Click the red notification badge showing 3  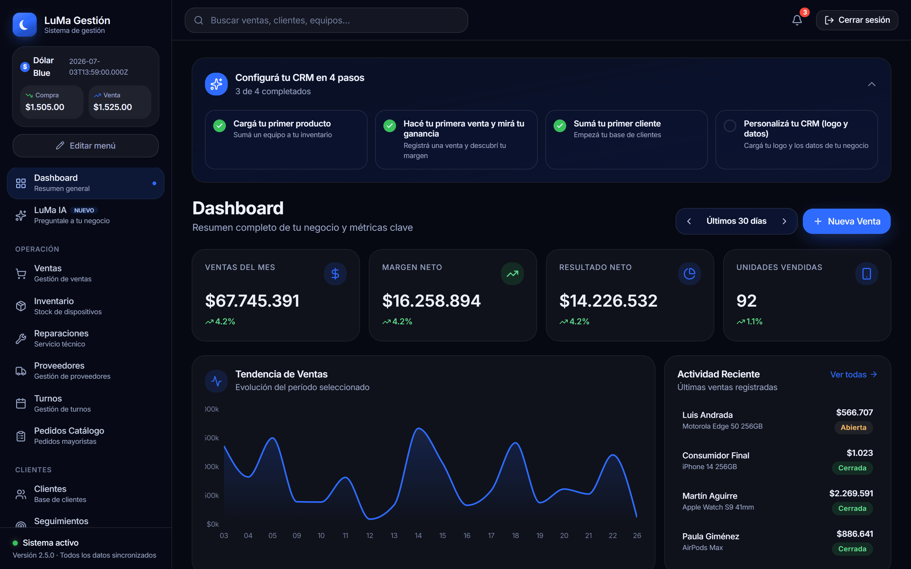coord(804,12)
